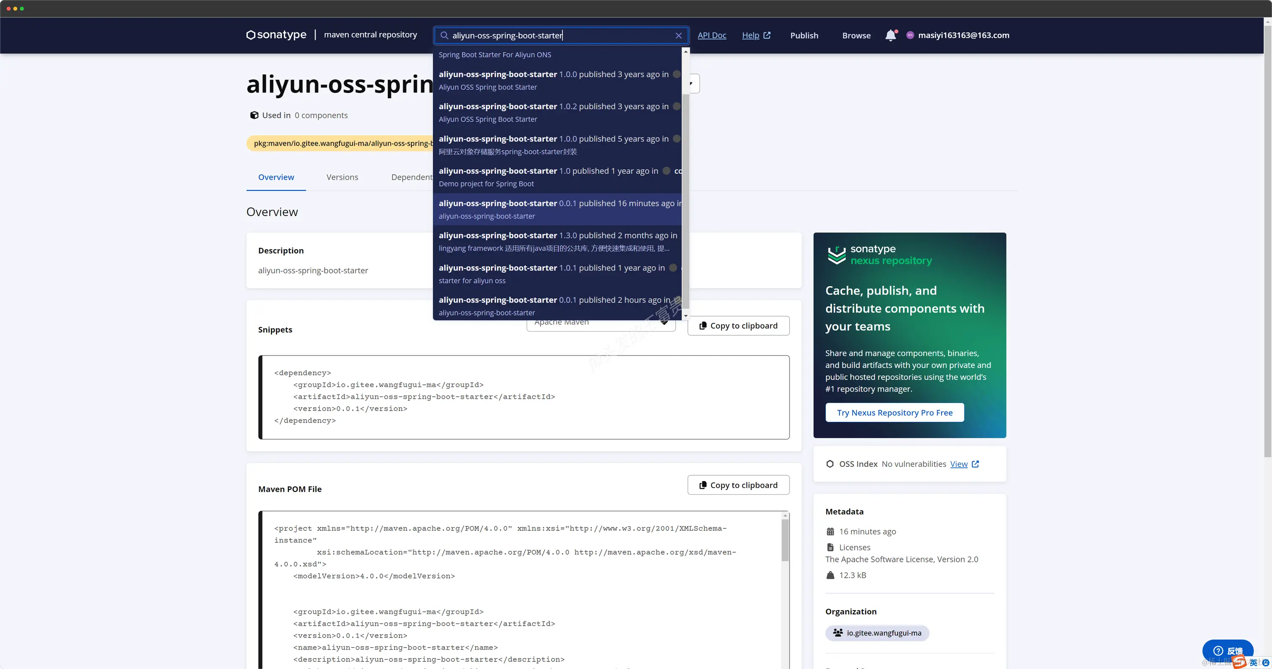Click the Sonatype logo in header
This screenshot has height=669, width=1272.
pos(276,35)
